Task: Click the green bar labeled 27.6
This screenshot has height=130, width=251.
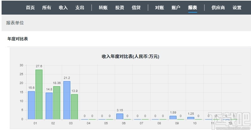Action: pyautogui.click(x=39, y=94)
